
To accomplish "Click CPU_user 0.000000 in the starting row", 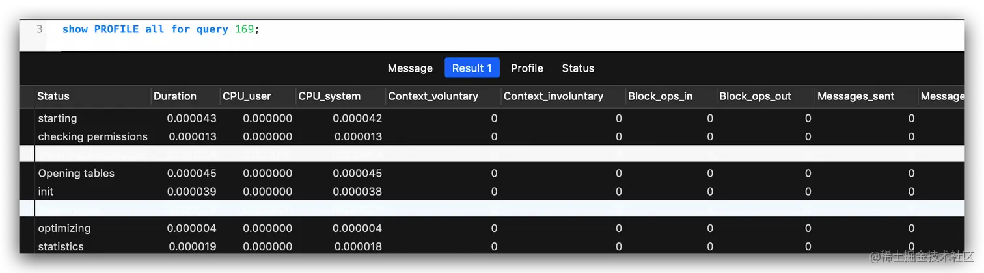I will coord(267,118).
